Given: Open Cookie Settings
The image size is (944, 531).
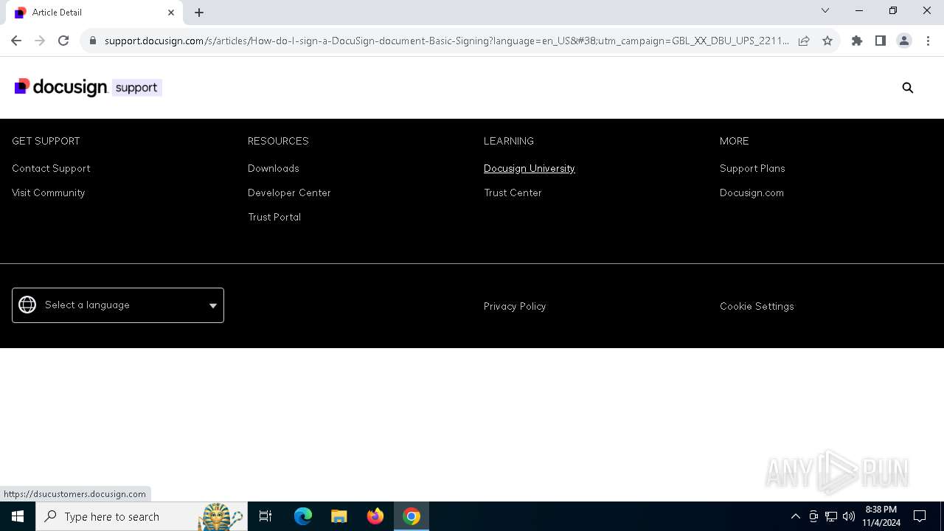Looking at the screenshot, I should (757, 306).
